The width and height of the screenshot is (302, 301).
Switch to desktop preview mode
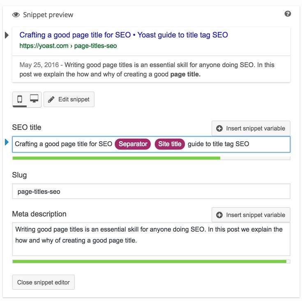(x=34, y=99)
